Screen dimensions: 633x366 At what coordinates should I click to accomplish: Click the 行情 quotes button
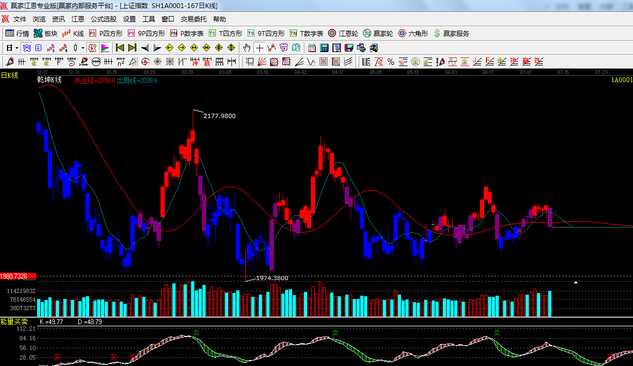click(17, 33)
